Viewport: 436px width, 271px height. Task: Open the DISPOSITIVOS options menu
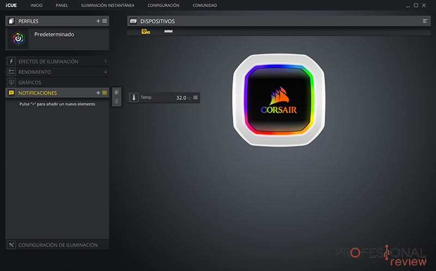click(x=425, y=21)
